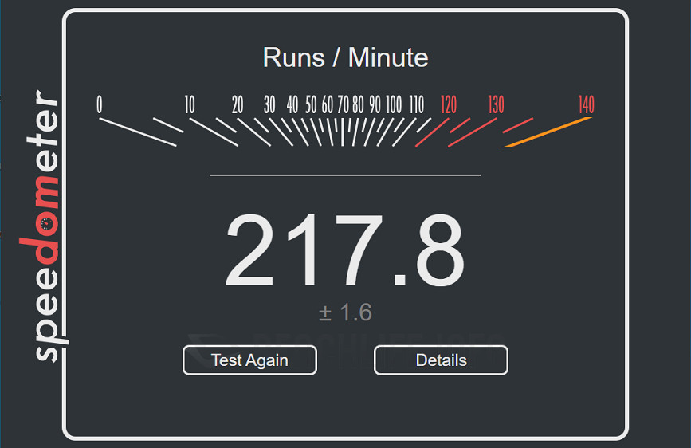Click the gauge label 110

tap(417, 105)
